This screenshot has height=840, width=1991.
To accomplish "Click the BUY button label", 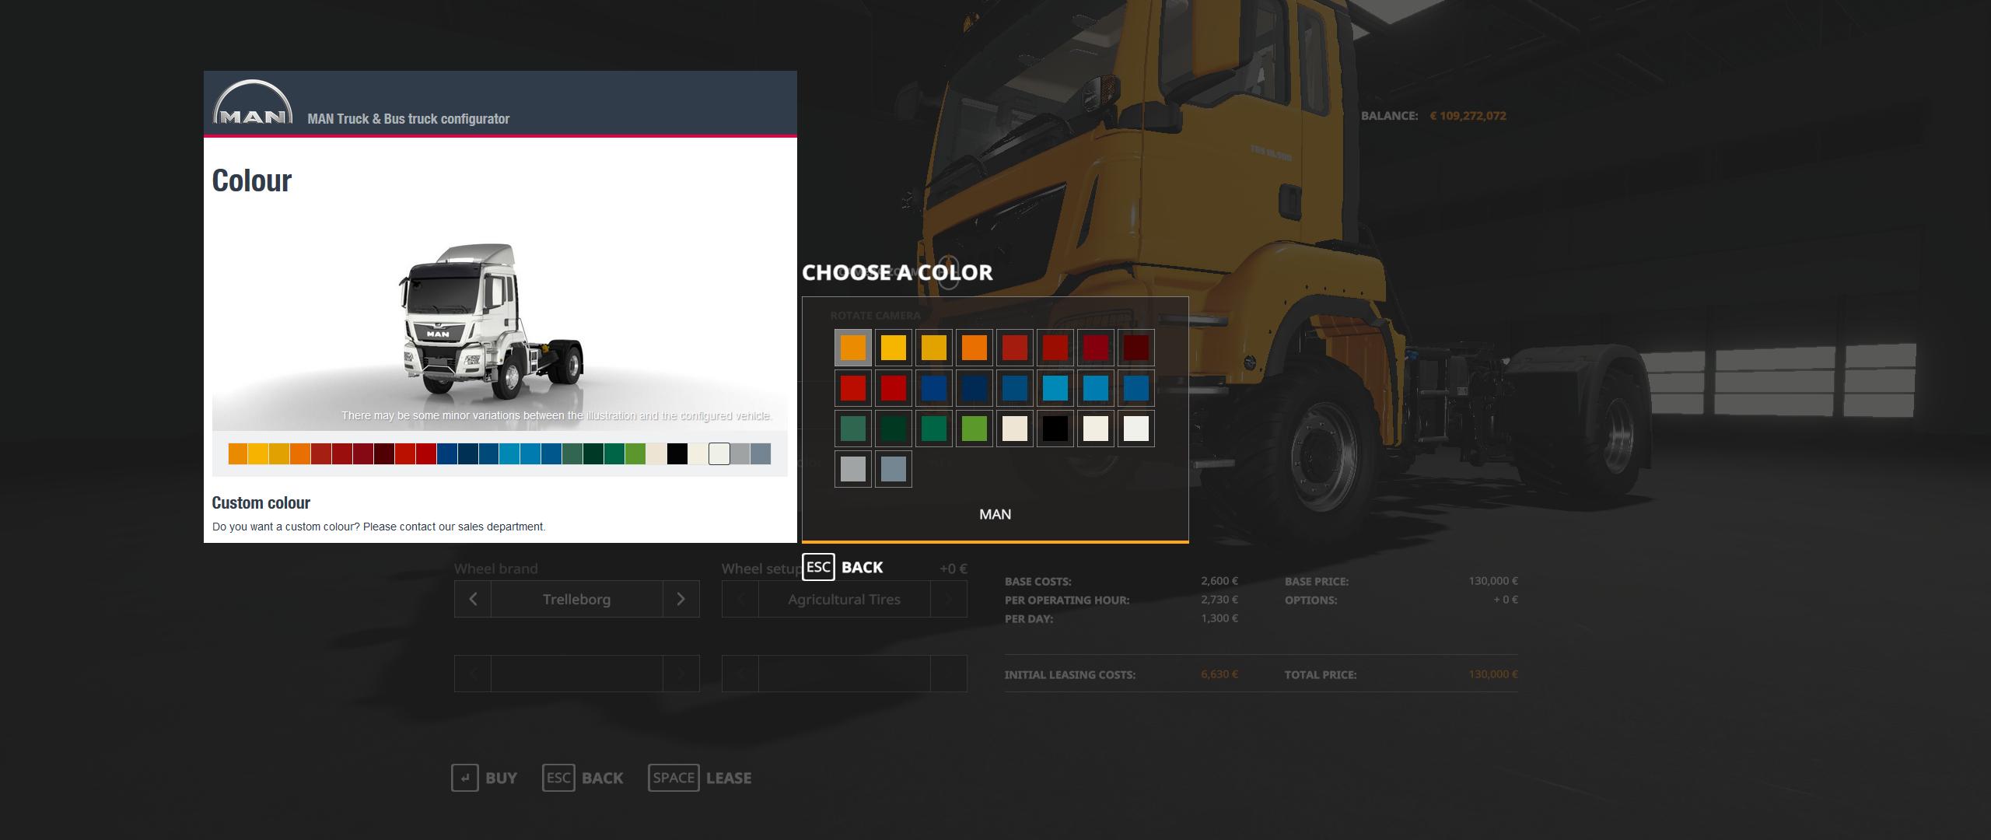I will coord(501,778).
